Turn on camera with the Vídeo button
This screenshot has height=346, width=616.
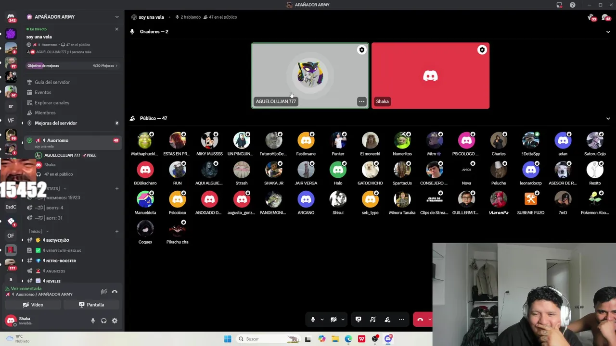[x=33, y=305]
